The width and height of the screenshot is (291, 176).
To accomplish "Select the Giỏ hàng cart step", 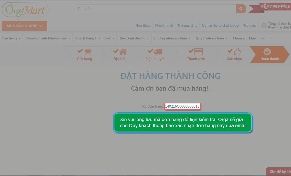I will point(84,55).
